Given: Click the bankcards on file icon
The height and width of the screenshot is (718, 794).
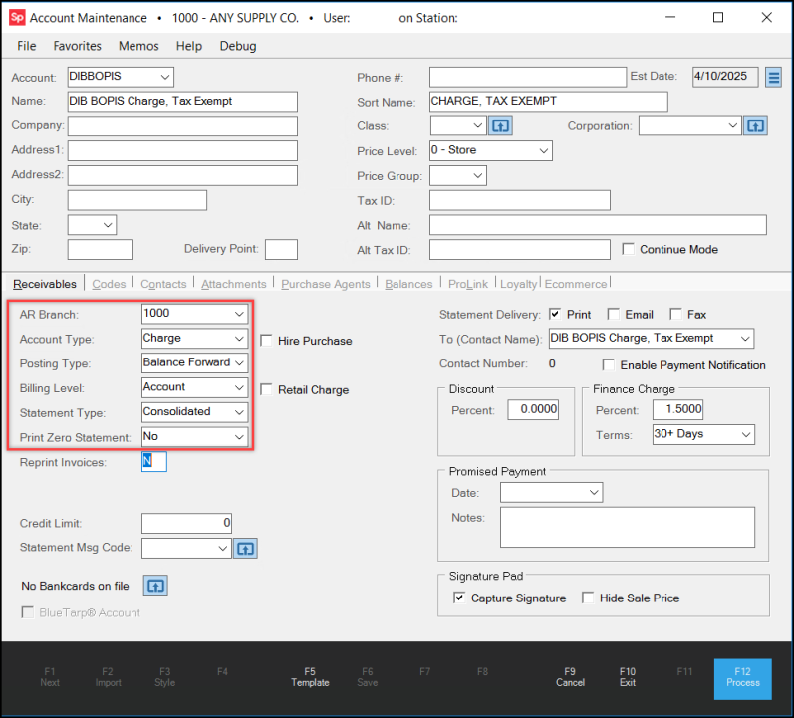Looking at the screenshot, I should point(154,586).
